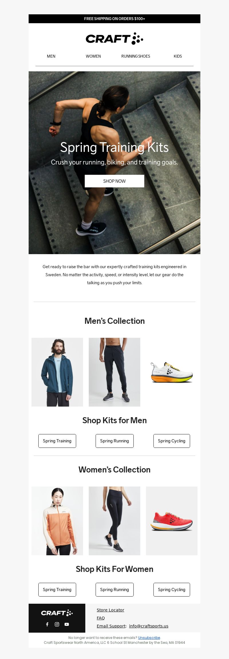Click the SHOP NOW button

[x=114, y=181]
